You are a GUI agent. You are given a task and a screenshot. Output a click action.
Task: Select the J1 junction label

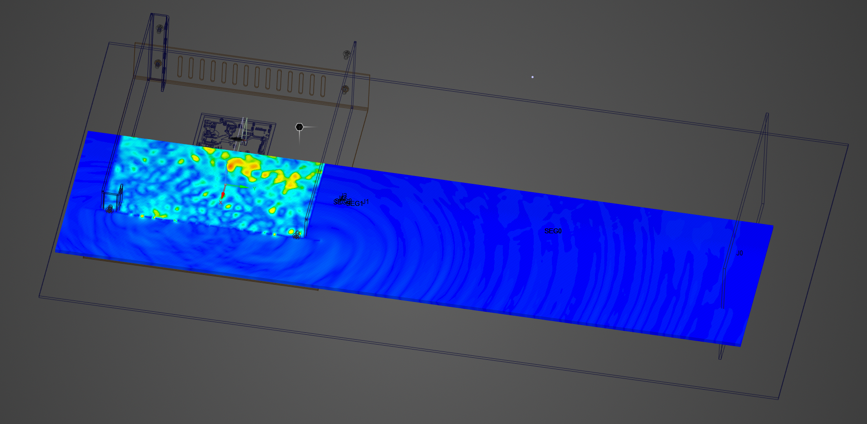366,201
